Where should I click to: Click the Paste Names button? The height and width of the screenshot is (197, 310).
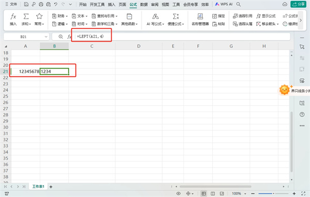point(219,24)
